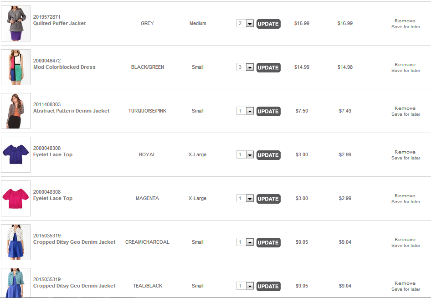Viewport: 431px width, 298px height.
Task: Open the Quilted Puffer Jacket thumbnail image
Action: pyautogui.click(x=15, y=23)
